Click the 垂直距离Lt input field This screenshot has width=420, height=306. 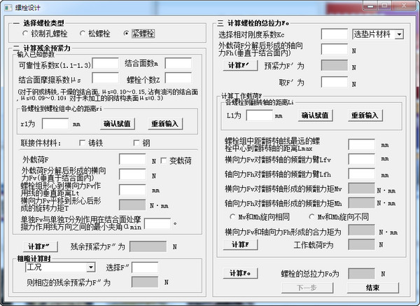coord(132,190)
